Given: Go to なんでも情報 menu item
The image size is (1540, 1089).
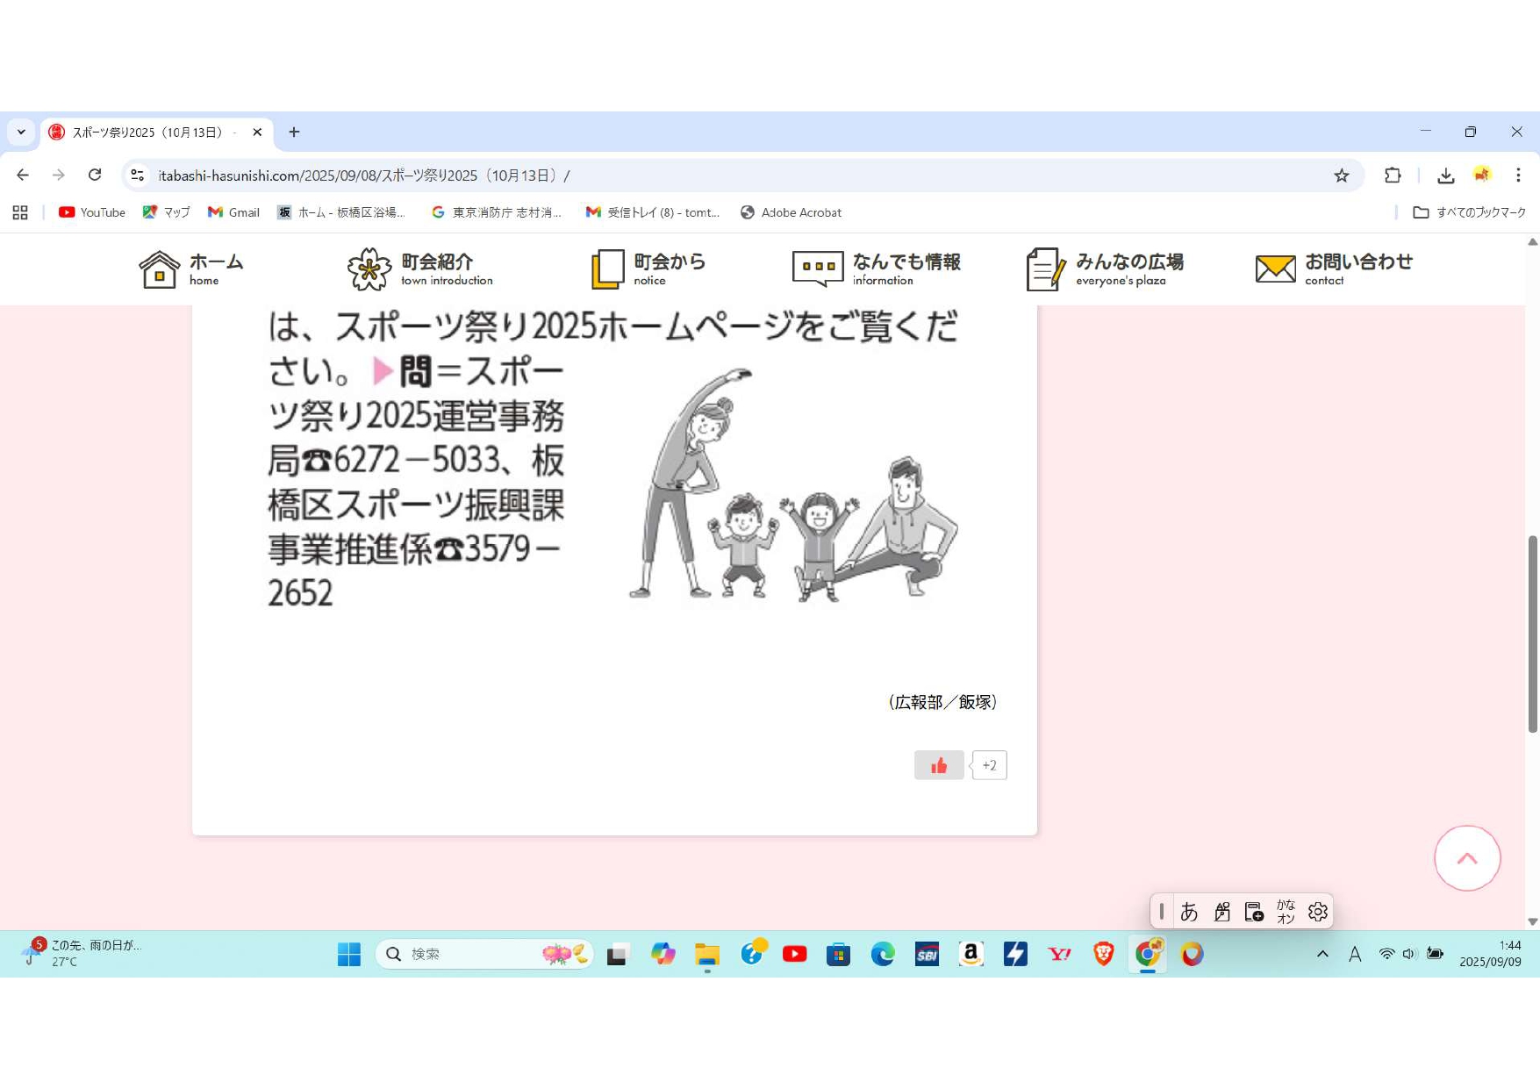Looking at the screenshot, I should tap(877, 269).
